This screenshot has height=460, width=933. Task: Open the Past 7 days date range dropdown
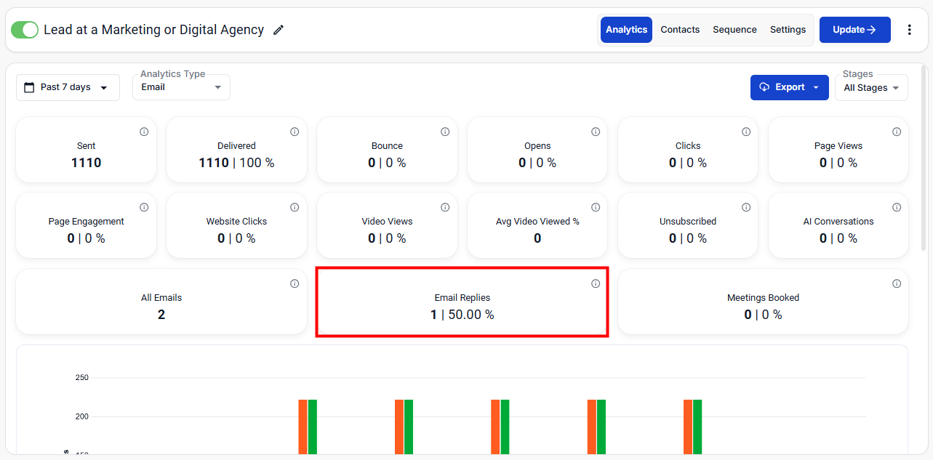coord(68,87)
